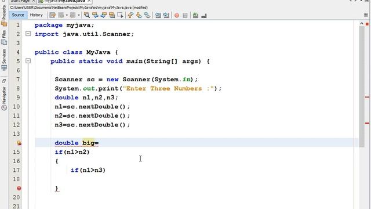The width and height of the screenshot is (371, 209).
Task: Toggle Bookmark icon in editor toolbar
Action: (147, 16)
